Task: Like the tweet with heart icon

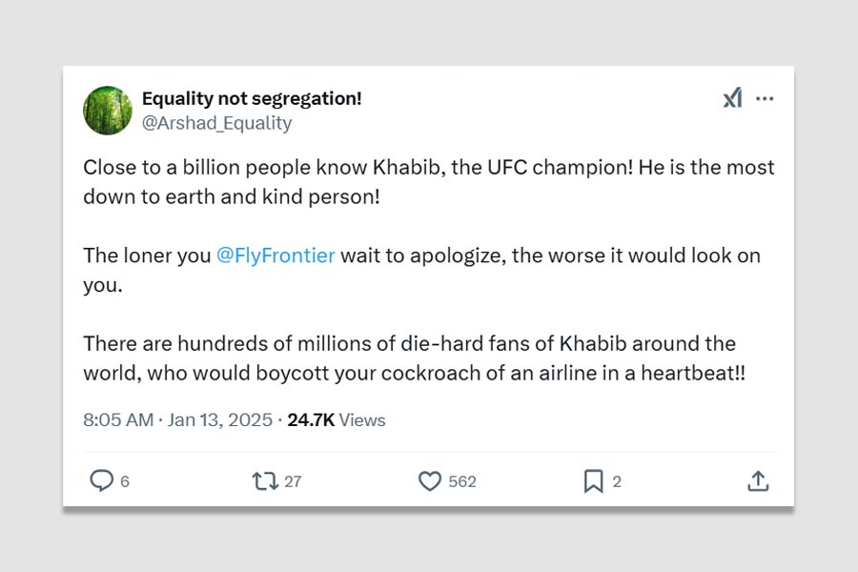Action: [x=430, y=481]
